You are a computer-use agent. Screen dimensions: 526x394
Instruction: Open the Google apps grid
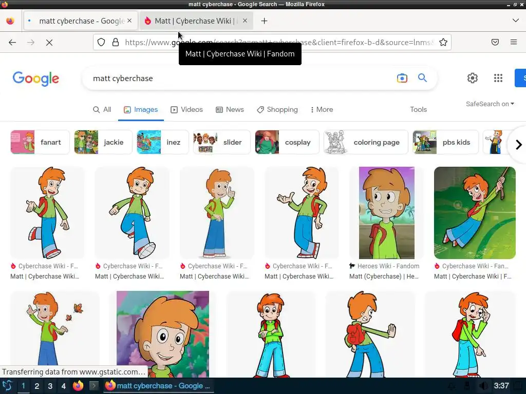click(x=498, y=78)
